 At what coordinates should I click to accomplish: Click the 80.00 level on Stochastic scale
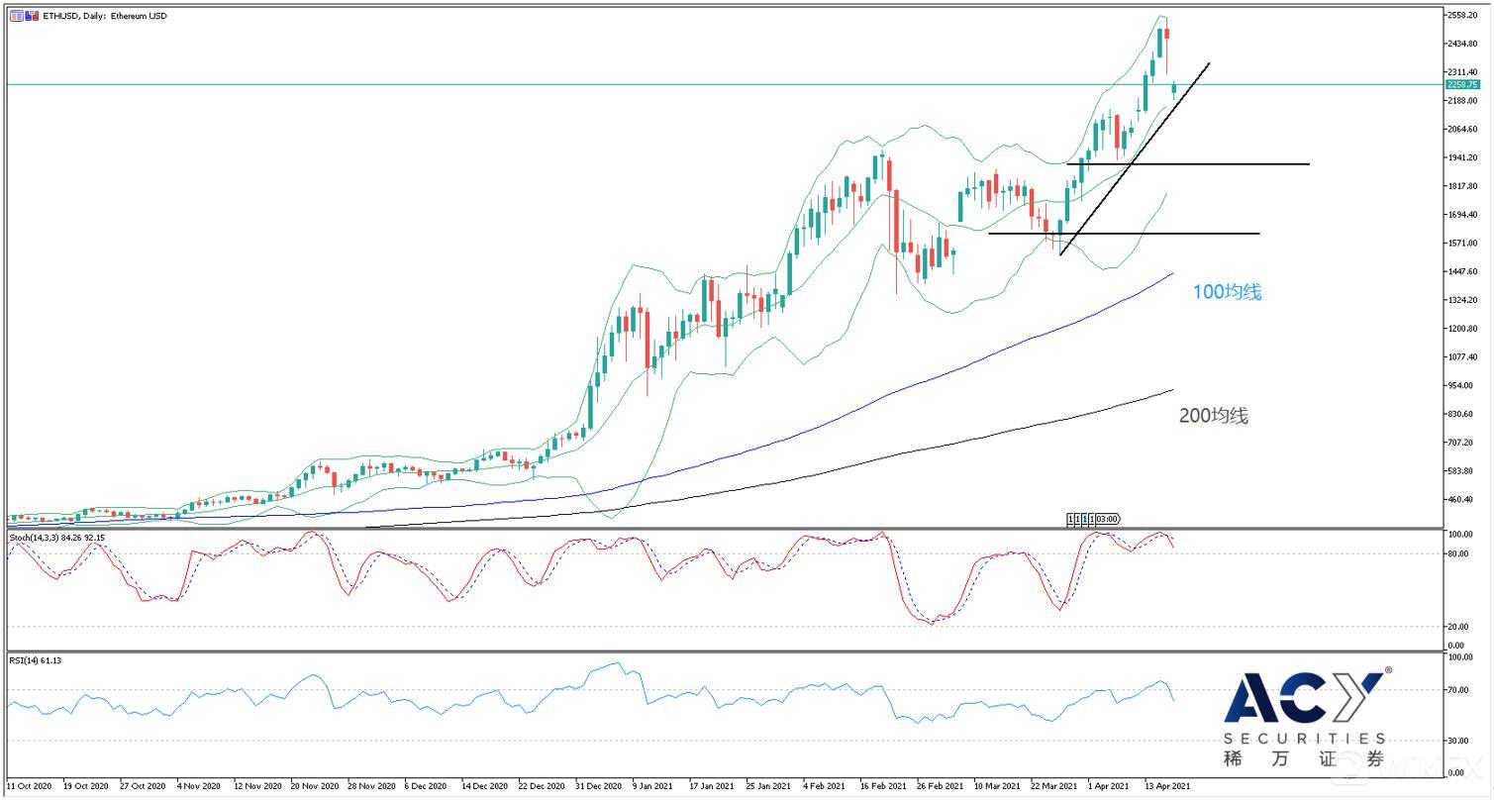click(1456, 554)
